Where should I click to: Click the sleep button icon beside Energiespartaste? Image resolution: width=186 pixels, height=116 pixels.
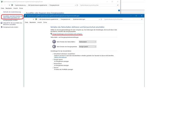pos(54,47)
